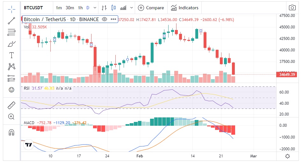Click the 24 date label on time axis
Screen dimensions: 303x165
[107, 156]
